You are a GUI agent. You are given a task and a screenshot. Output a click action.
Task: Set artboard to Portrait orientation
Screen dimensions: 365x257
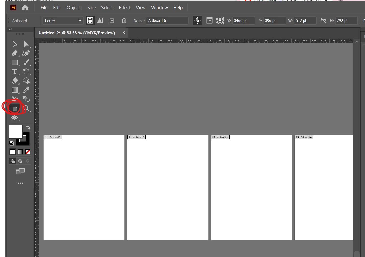[90, 20]
